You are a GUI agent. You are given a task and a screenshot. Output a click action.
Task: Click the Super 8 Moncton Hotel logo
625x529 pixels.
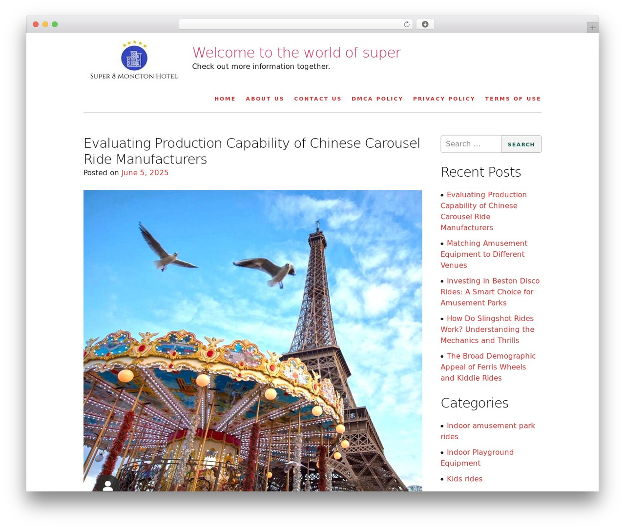[x=134, y=61]
